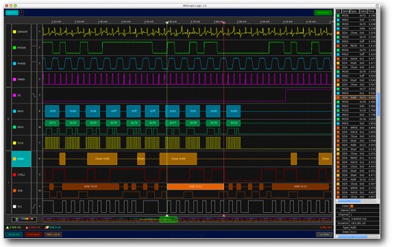The width and height of the screenshot is (394, 247).
Task: Open the red sample rate selector
Action: pos(34,235)
